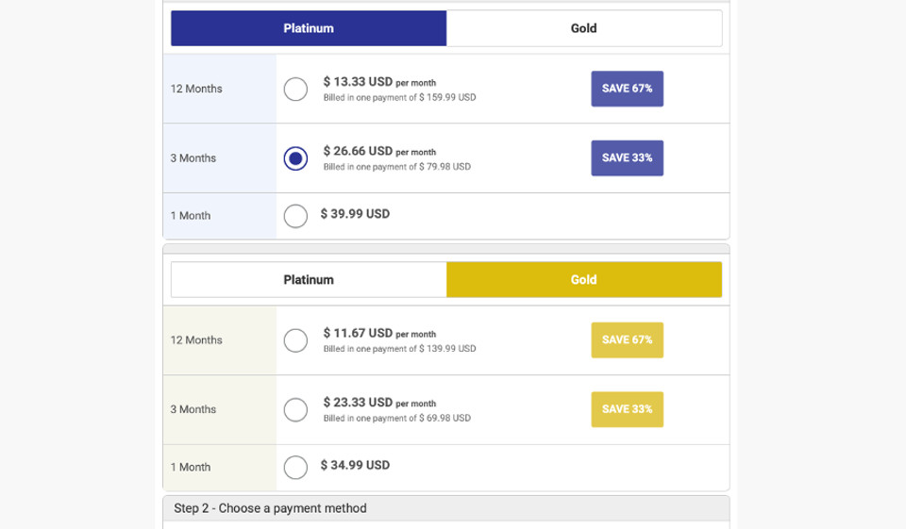The width and height of the screenshot is (906, 529).
Task: Expand Step 2 - Choose a payment method
Action: click(x=270, y=508)
